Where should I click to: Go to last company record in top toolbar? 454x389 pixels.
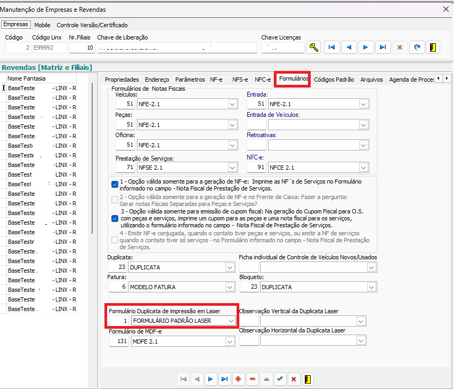382,47
